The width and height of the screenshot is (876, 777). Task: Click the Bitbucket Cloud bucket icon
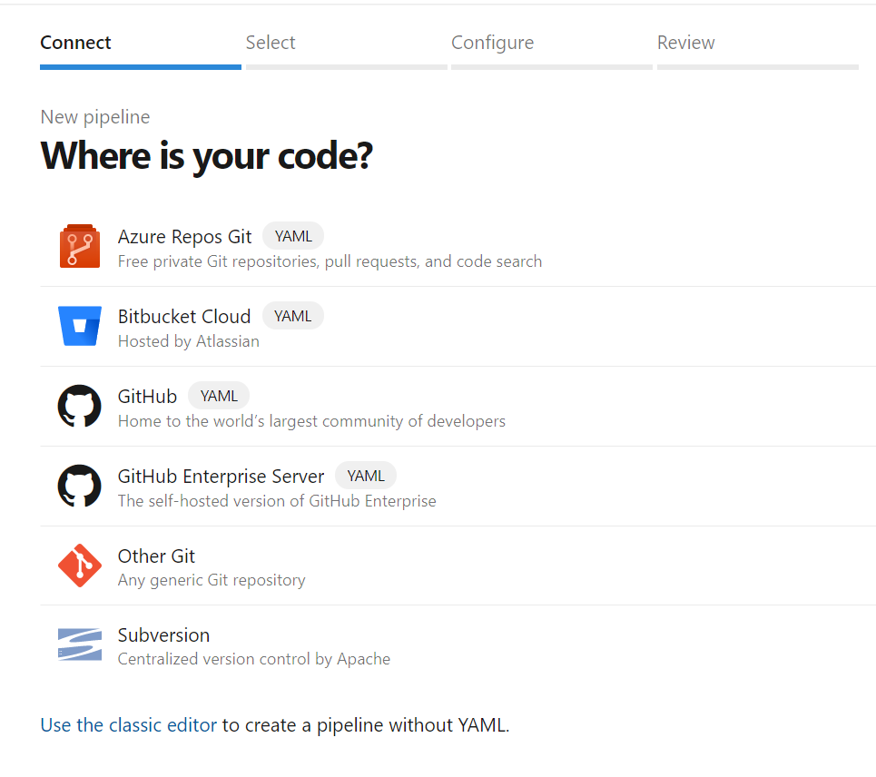pos(80,326)
